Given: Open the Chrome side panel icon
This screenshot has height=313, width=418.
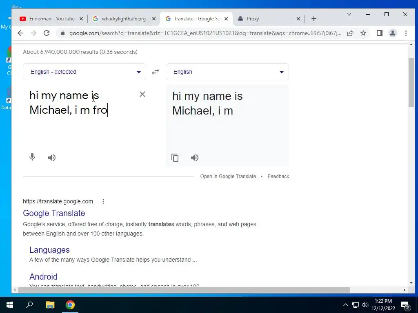Looking at the screenshot, I should tap(380, 33).
